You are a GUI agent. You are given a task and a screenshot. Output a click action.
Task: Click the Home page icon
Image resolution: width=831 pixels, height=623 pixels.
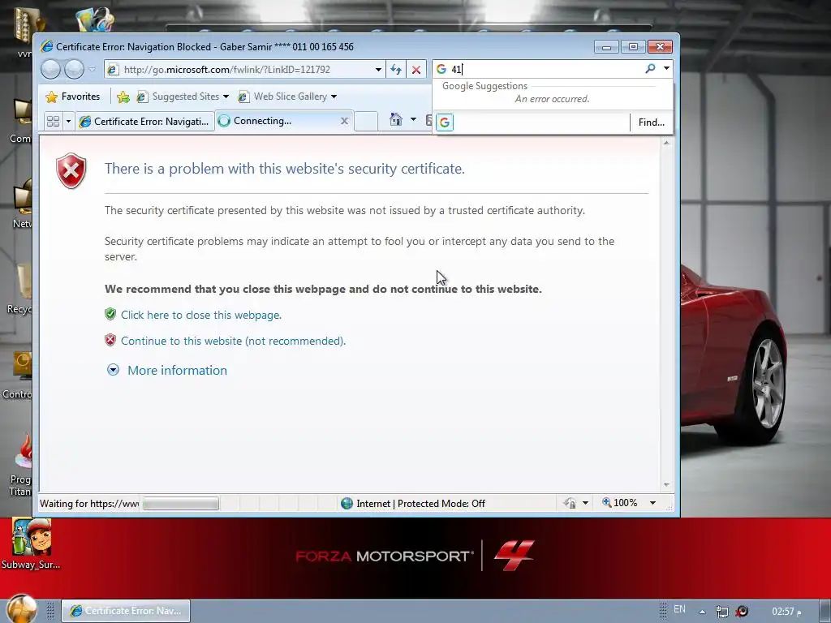click(x=396, y=119)
